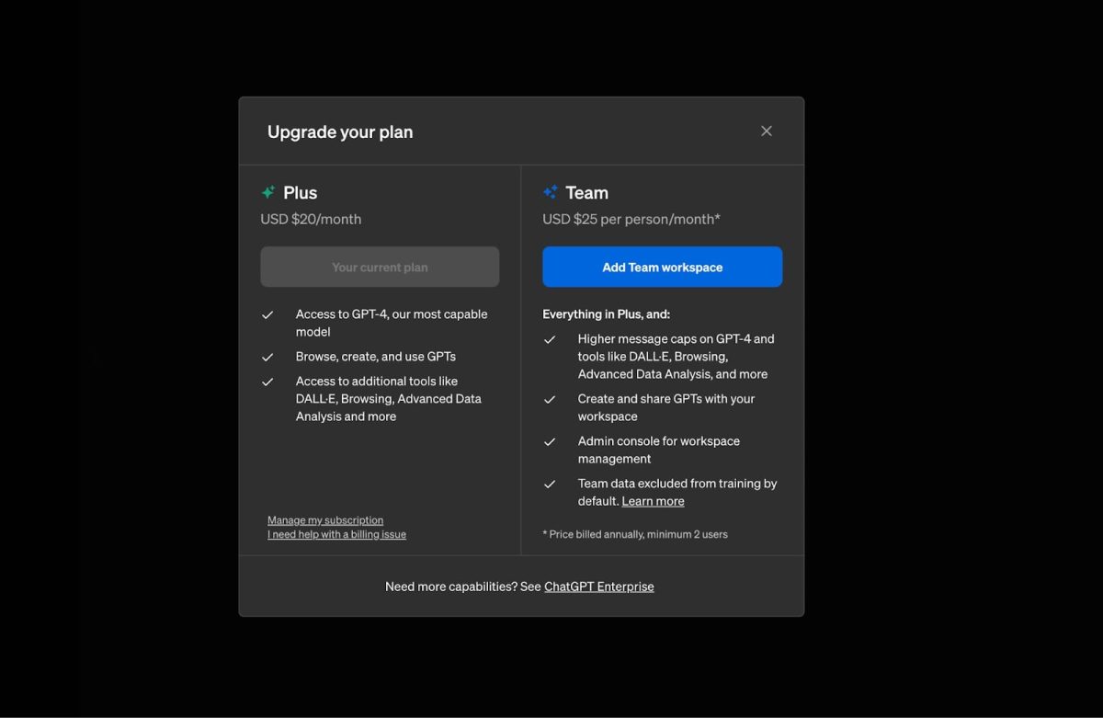Click the USD $20/month price text
Viewport: 1103px width, 718px height.
coord(311,219)
